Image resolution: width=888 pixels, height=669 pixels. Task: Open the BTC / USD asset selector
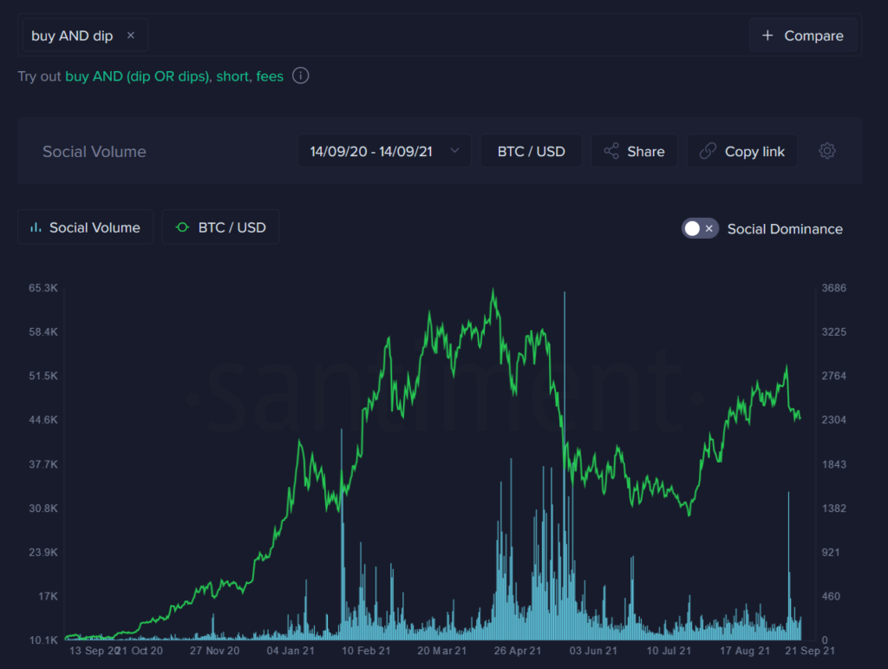pos(532,151)
